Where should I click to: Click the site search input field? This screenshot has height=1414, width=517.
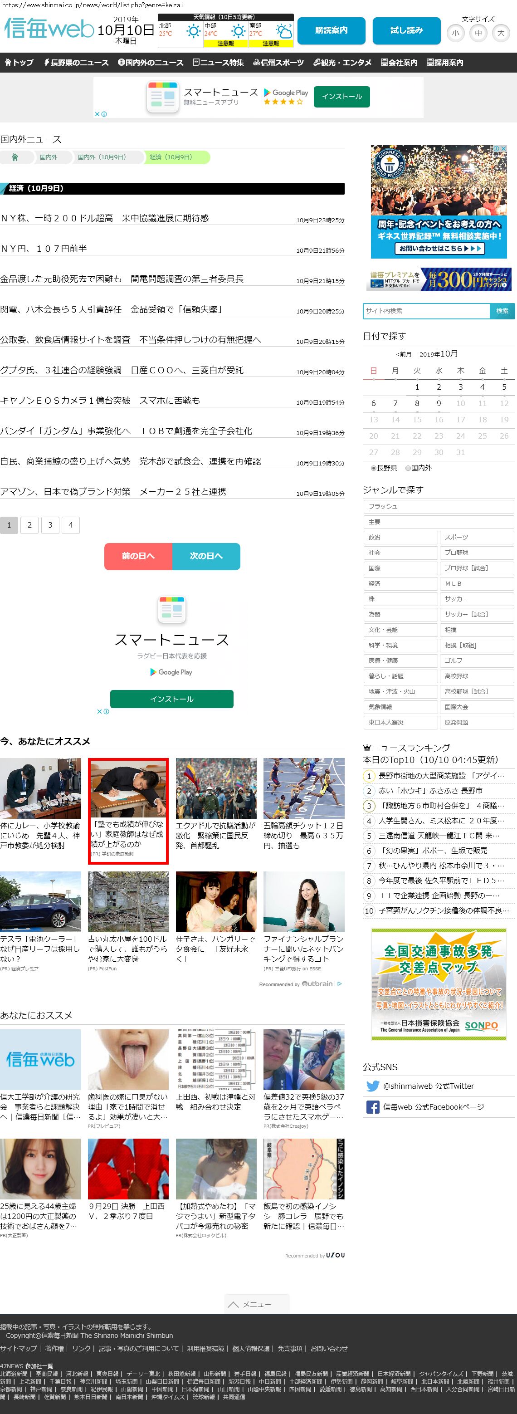(x=426, y=311)
